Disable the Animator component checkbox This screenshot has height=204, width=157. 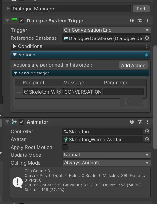coord(21,122)
